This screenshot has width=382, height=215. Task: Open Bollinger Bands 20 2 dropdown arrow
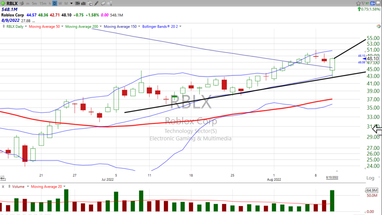(180, 26)
